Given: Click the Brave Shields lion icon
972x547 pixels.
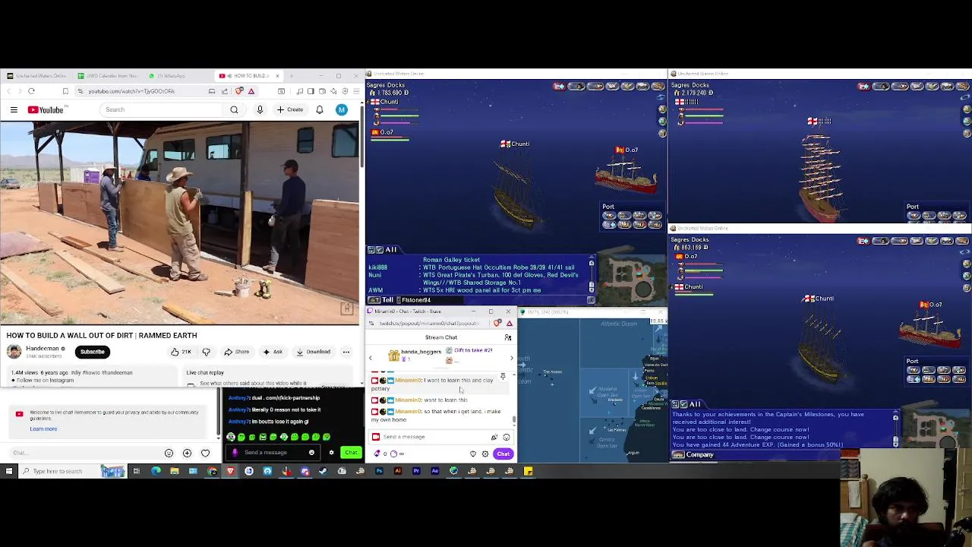Looking at the screenshot, I should tap(240, 91).
